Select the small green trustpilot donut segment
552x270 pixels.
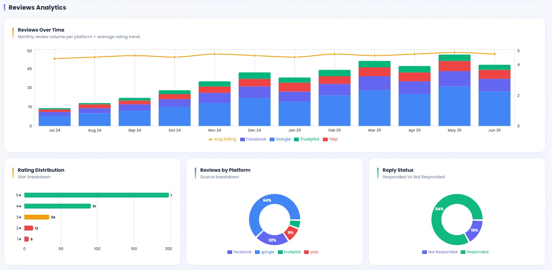295,224
